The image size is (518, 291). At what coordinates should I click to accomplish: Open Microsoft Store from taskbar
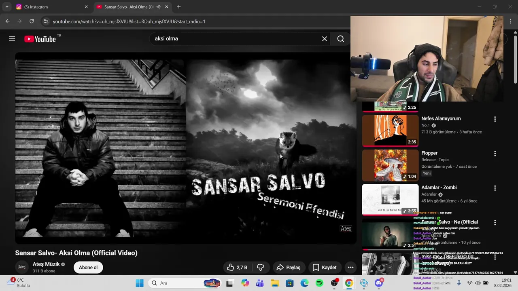pyautogui.click(x=290, y=283)
